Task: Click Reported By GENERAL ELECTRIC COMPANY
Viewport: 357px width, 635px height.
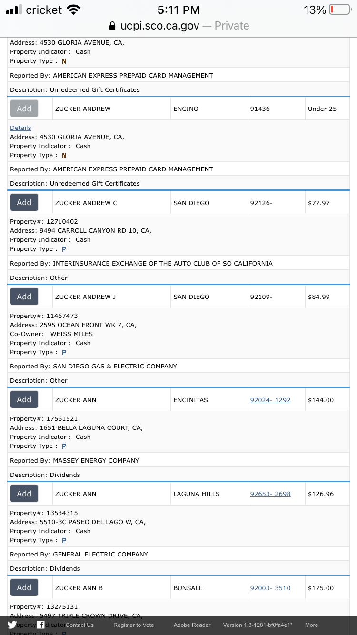Action: pyautogui.click(x=79, y=554)
